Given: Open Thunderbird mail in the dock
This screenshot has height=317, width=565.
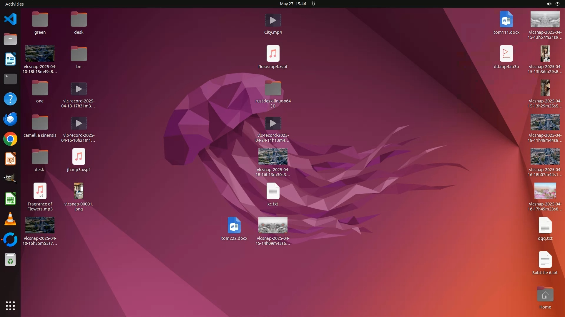Looking at the screenshot, I should [10, 119].
